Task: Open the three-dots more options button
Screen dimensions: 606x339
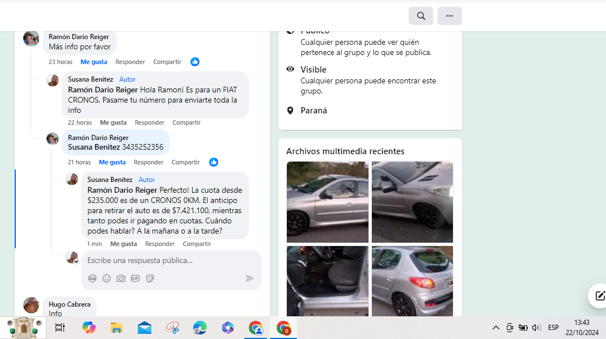Action: point(450,16)
